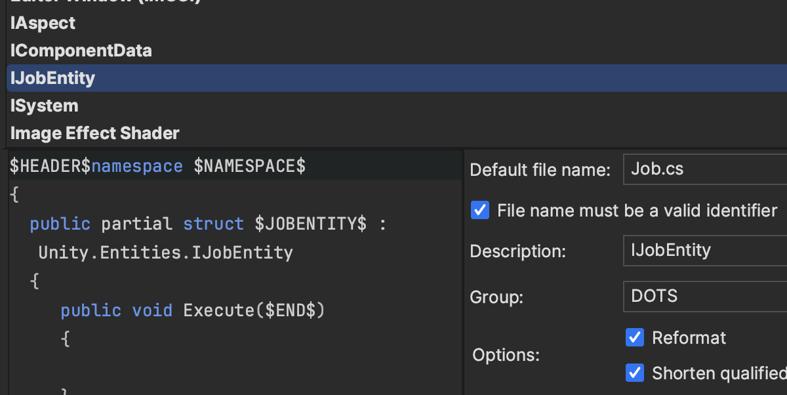
Task: Select the IAspect template in list
Action: (x=43, y=23)
